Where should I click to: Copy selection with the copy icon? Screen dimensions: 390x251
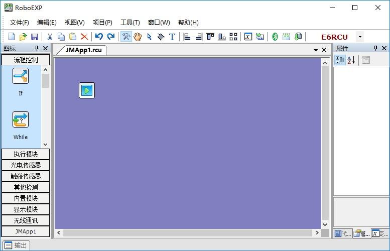point(61,37)
